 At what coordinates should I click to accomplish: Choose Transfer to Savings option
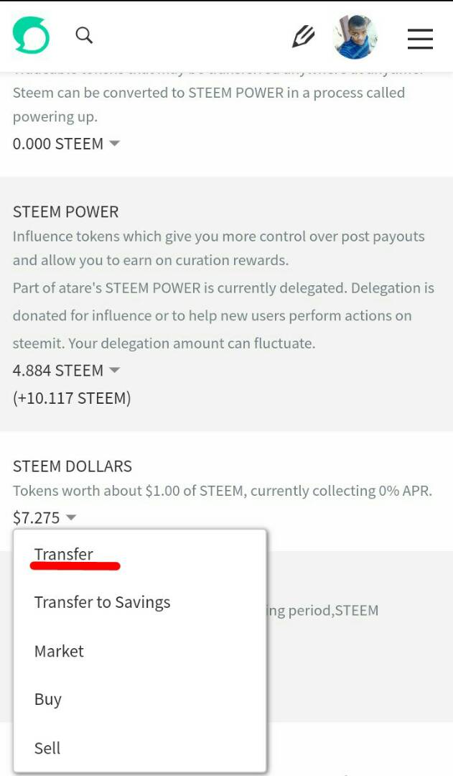102,602
